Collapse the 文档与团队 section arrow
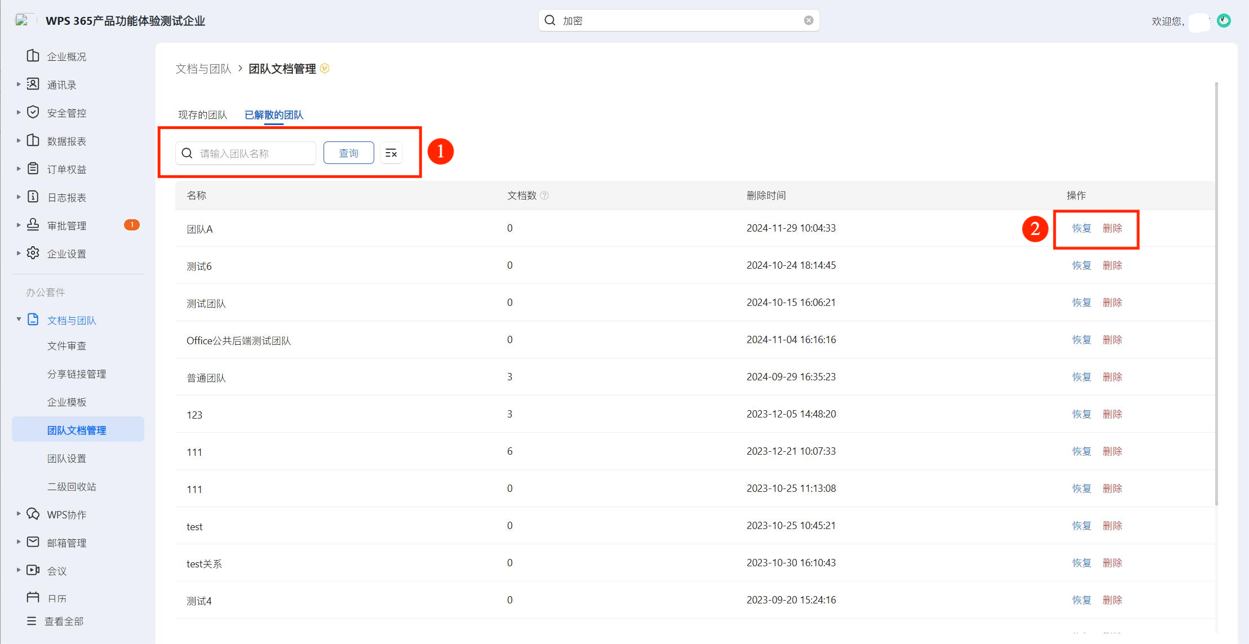The height and width of the screenshot is (644, 1249). (19, 319)
